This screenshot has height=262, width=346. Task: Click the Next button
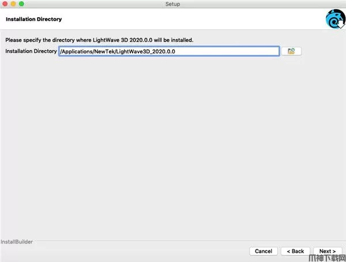(328, 251)
